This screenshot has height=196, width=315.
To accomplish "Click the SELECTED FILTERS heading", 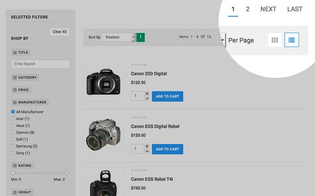I will pos(30,17).
